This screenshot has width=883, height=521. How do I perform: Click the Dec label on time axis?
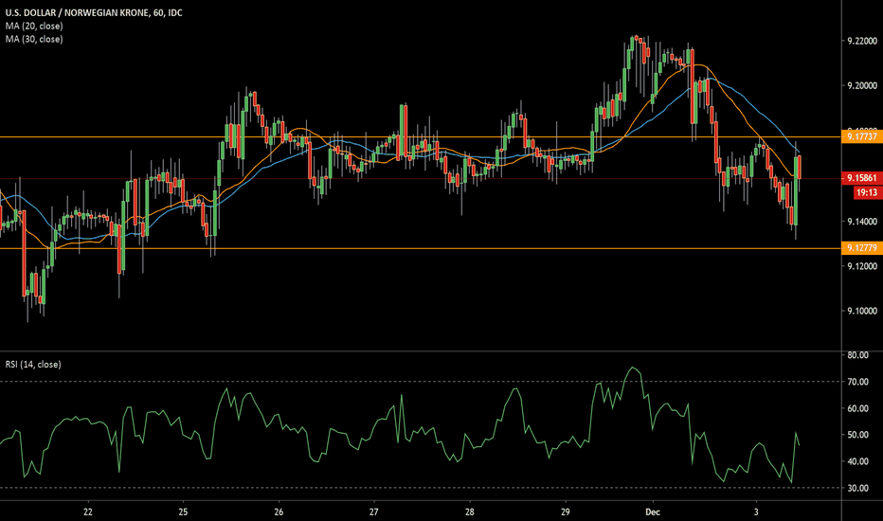coord(652,512)
